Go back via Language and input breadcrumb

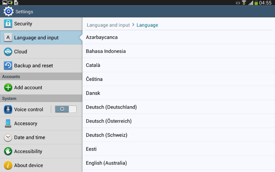tap(108, 25)
